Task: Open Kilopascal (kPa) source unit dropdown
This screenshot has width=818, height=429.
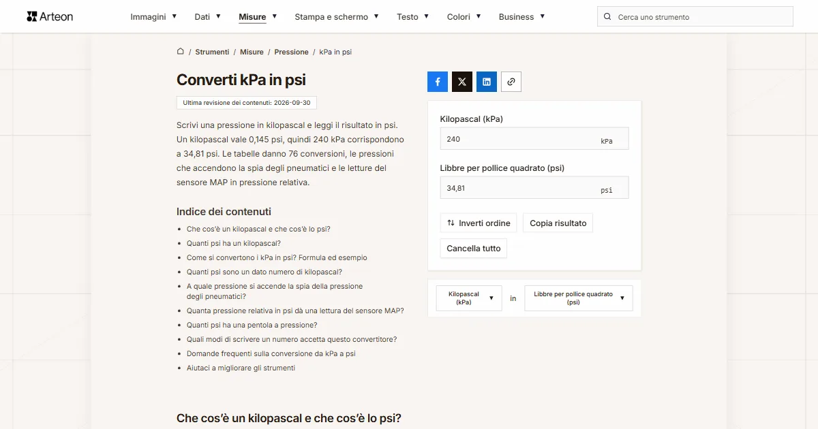Action: coord(469,298)
